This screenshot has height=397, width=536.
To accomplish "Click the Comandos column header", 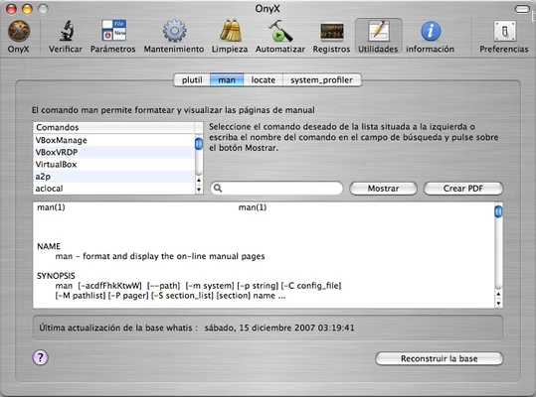I will point(113,127).
